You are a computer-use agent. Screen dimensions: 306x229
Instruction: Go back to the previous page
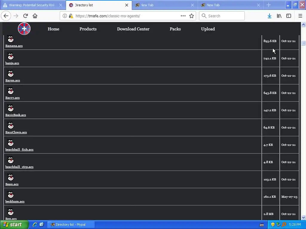click(x=6, y=16)
